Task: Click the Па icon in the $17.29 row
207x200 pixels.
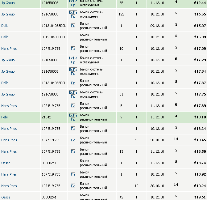Action: pyautogui.click(x=75, y=58)
